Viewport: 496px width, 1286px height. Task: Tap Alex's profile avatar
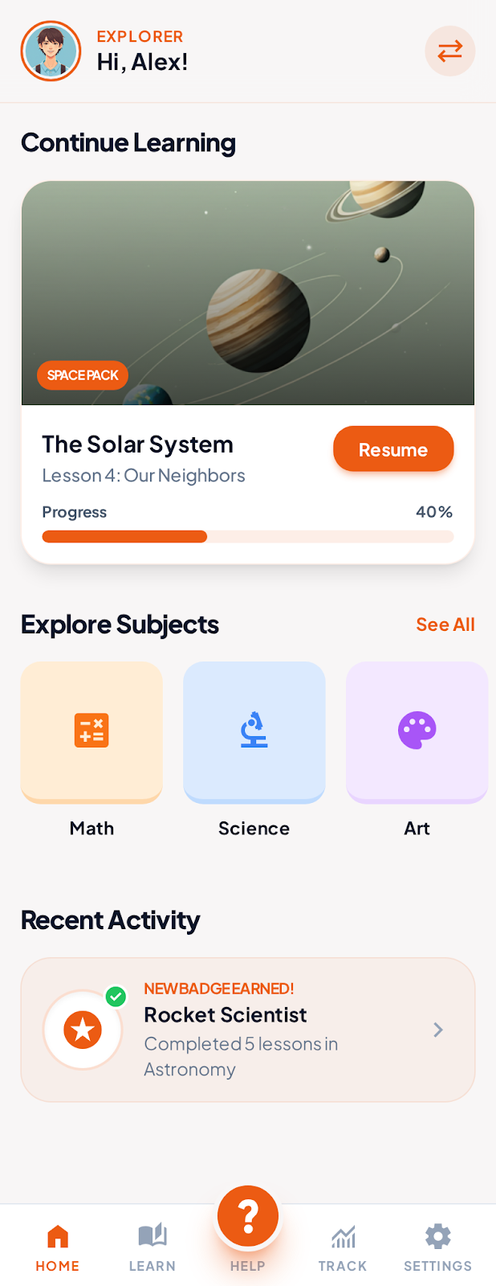click(50, 51)
